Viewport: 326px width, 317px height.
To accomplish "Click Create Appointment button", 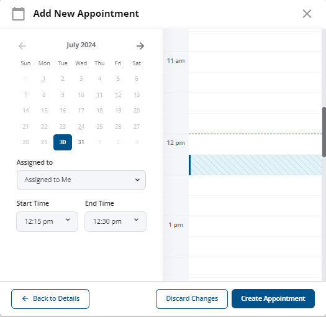I will pyautogui.click(x=273, y=299).
